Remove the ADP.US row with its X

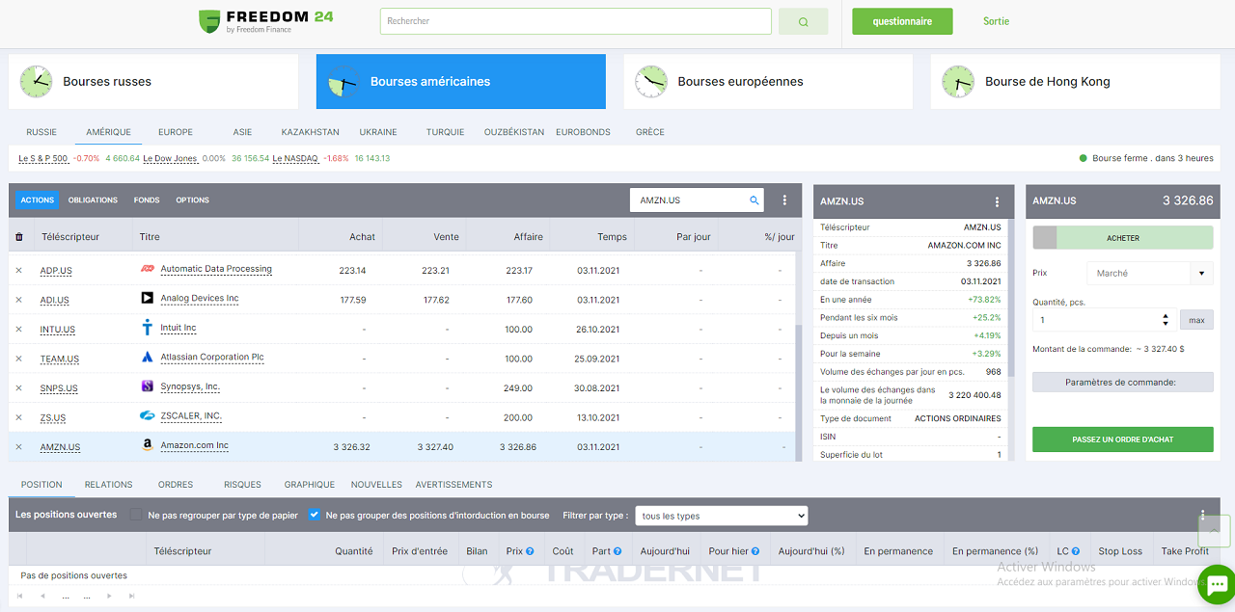point(18,271)
